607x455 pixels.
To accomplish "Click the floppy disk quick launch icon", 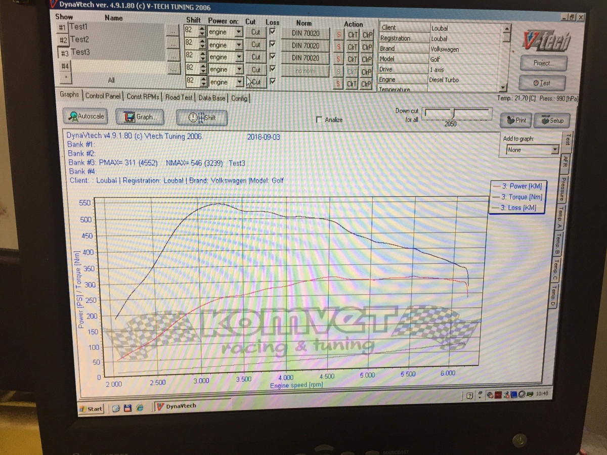I will 128,408.
